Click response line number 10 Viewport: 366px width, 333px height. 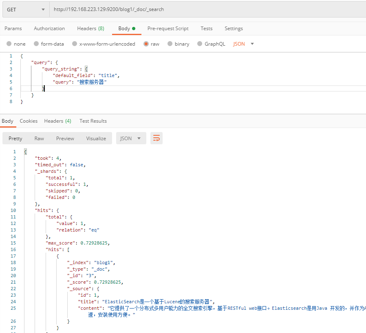point(13,210)
